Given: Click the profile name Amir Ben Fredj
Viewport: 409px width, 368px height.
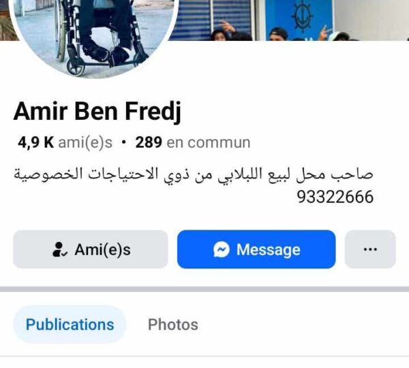Looking at the screenshot, I should pyautogui.click(x=97, y=112).
